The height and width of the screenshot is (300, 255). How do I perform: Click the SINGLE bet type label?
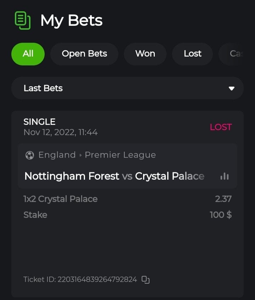click(x=39, y=122)
